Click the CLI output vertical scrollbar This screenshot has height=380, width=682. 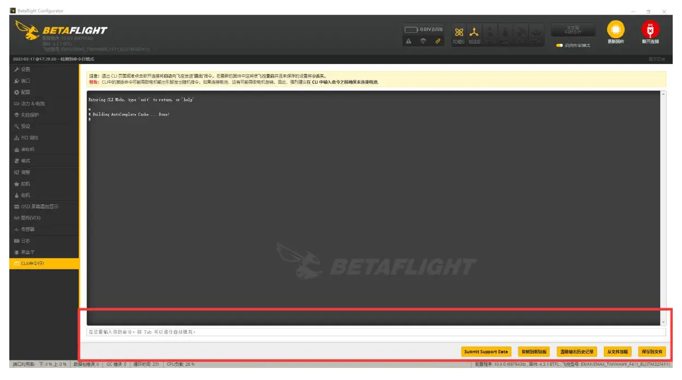(663, 208)
